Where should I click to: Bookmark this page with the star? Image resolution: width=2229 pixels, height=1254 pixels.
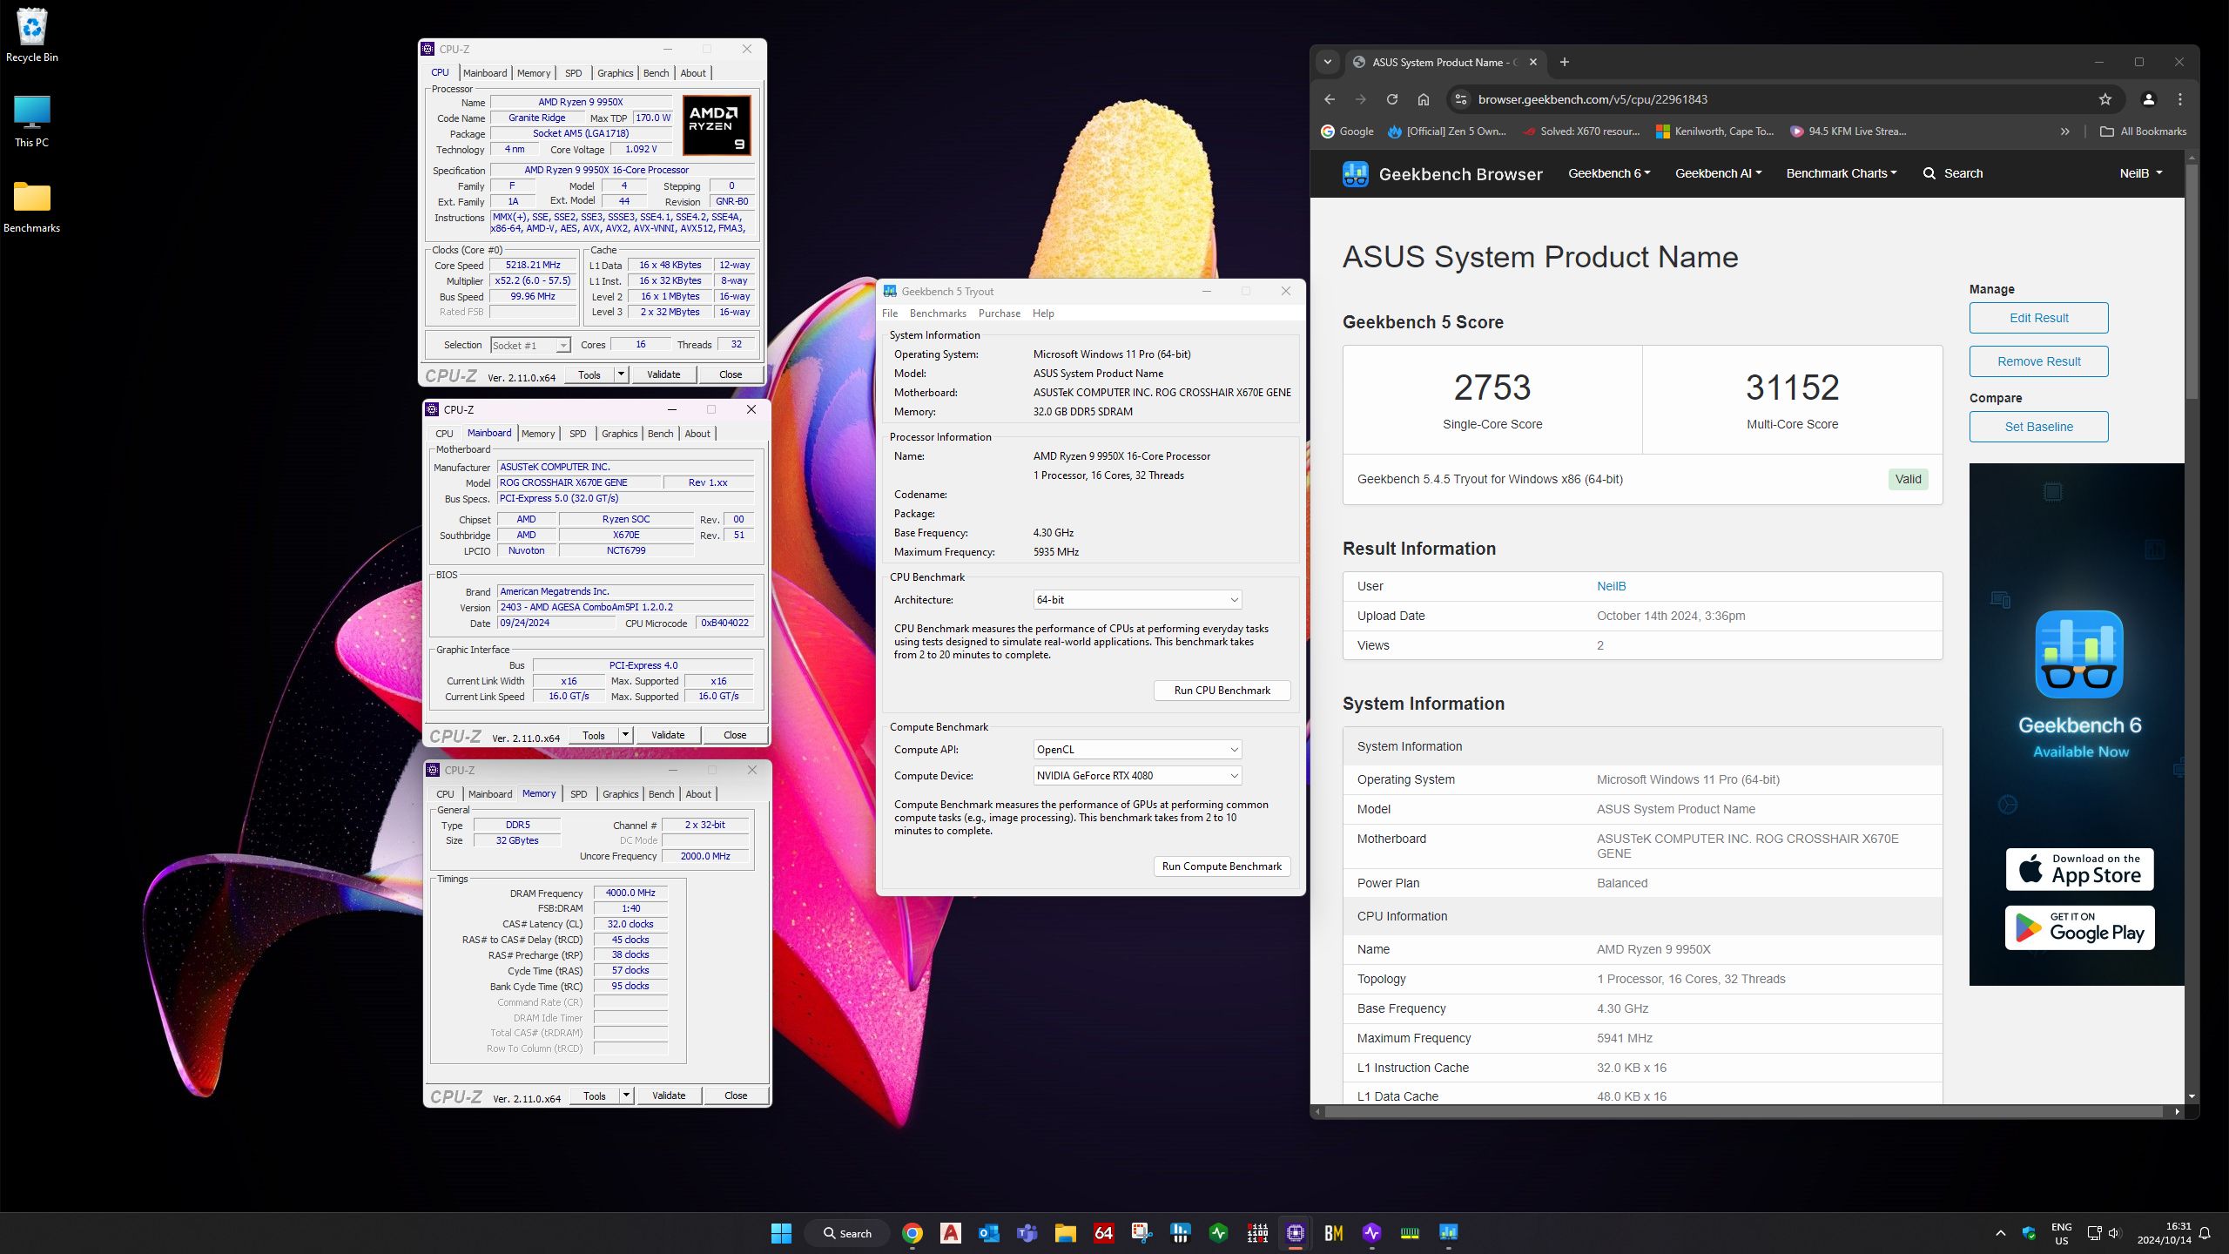2105,99
